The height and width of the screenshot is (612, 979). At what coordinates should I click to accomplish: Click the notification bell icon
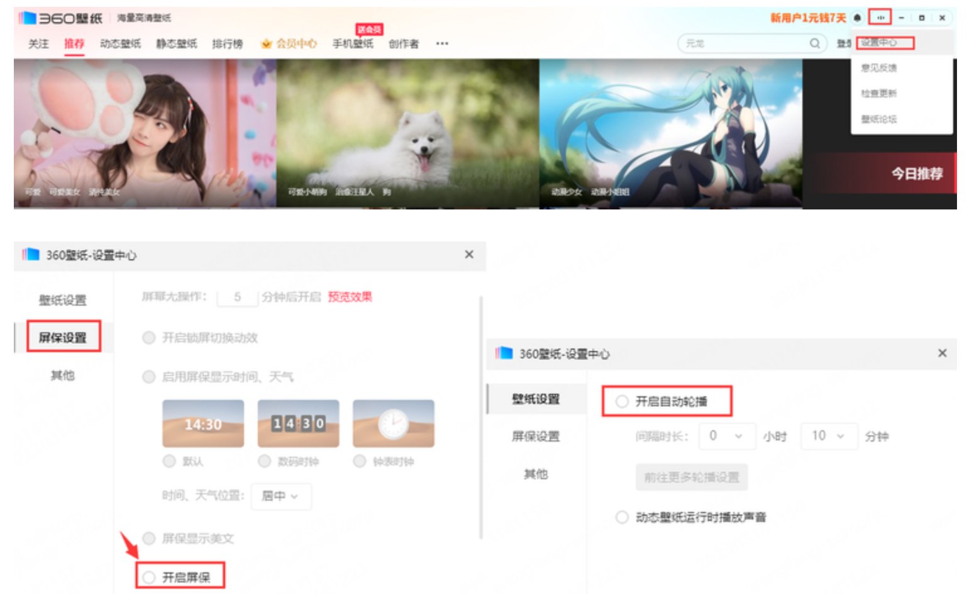pyautogui.click(x=856, y=18)
